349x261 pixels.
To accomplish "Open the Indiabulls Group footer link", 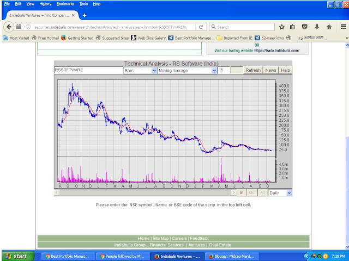I will (130, 245).
